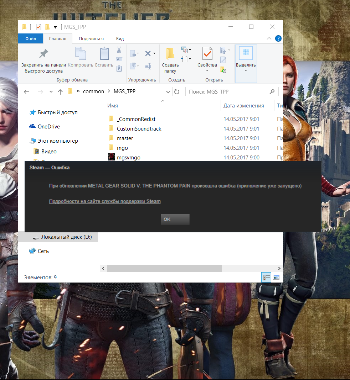Click the OneDrive cloud icon
Screen dimensions: 350x380
coord(32,127)
